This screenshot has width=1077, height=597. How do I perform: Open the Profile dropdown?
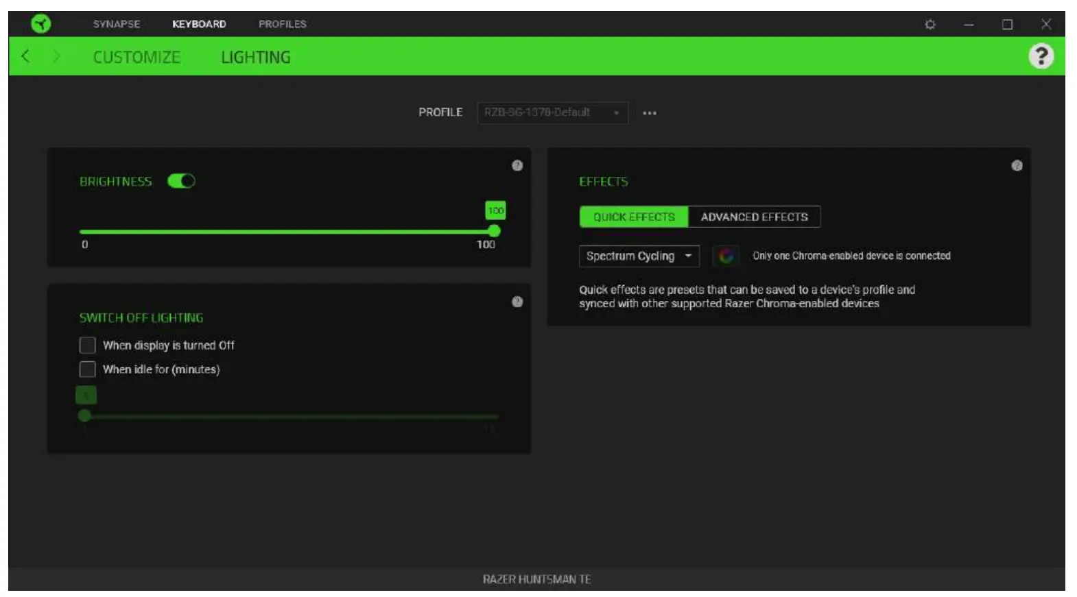[x=552, y=112]
